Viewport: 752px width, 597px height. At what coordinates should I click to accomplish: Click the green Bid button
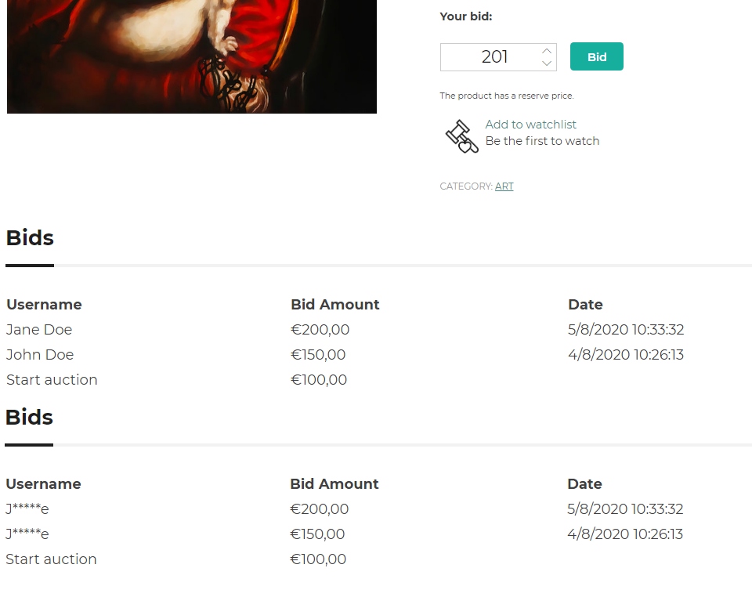(597, 56)
